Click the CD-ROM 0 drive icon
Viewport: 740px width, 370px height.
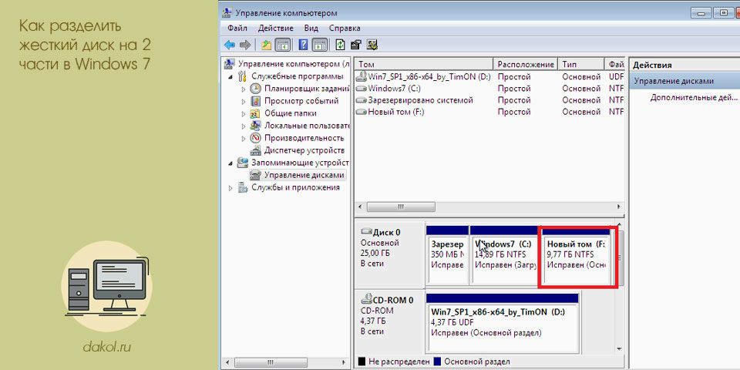(x=366, y=299)
